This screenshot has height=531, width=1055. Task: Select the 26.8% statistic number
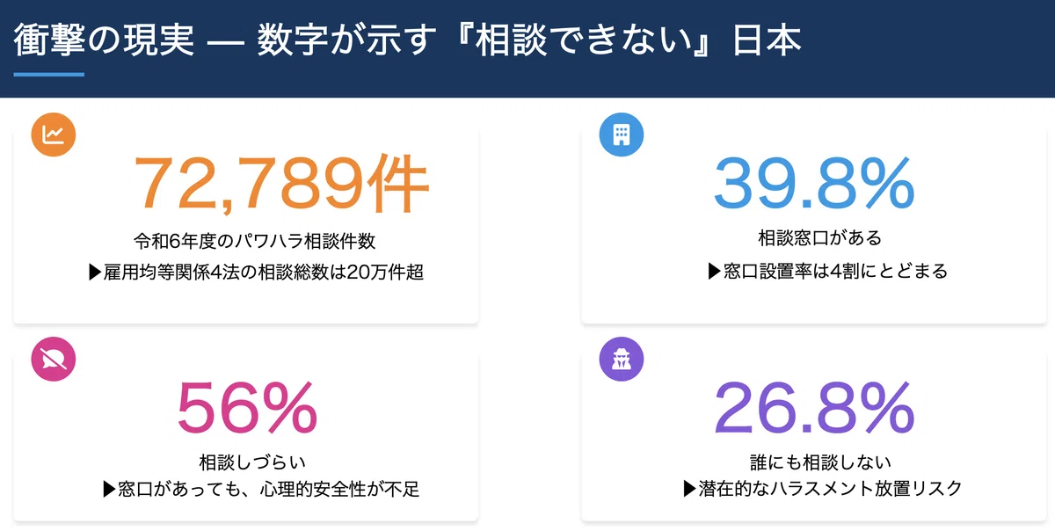click(814, 407)
